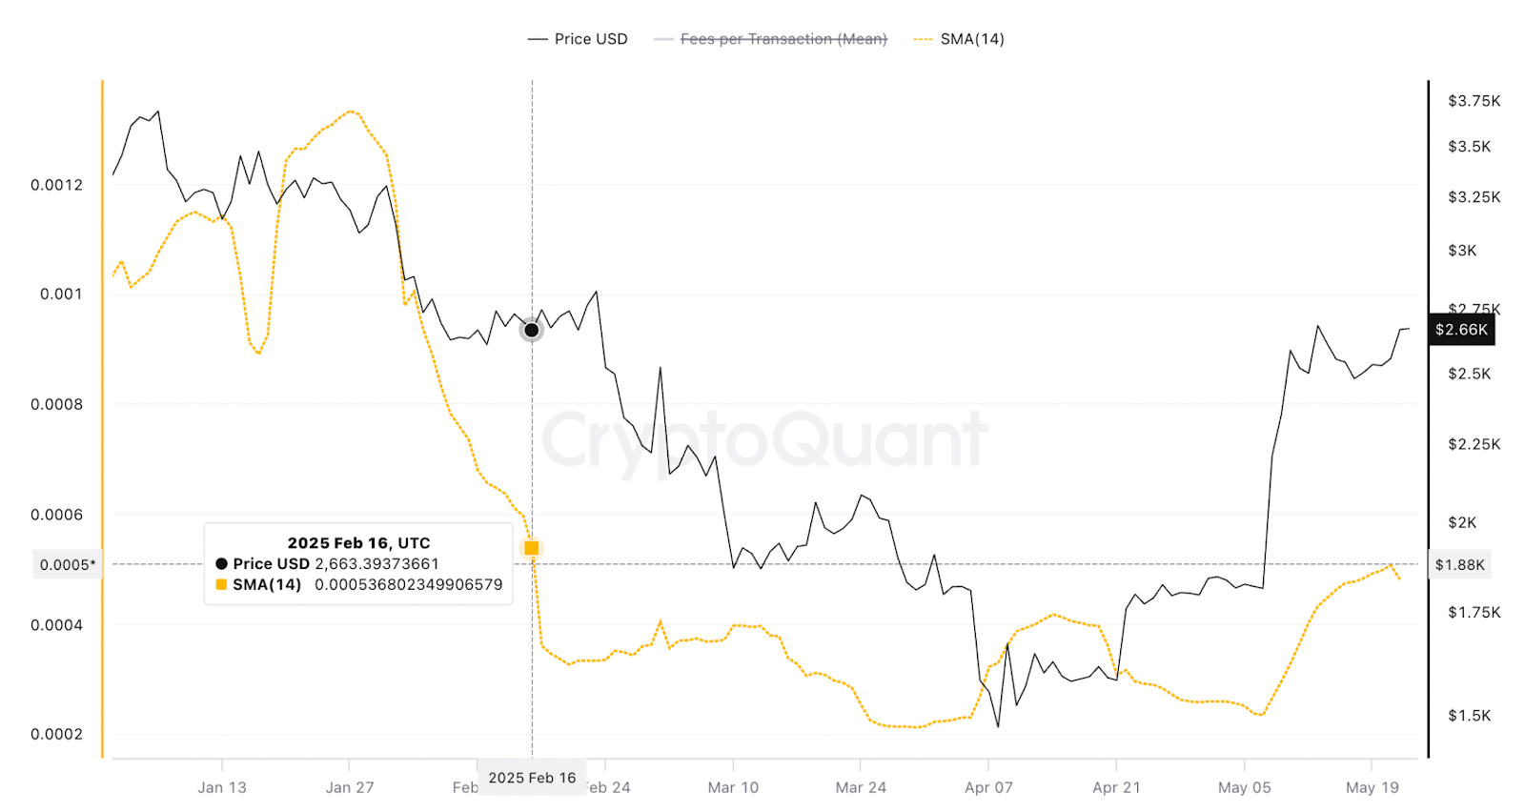Click the 0.0012 left axis label
This screenshot has height=812, width=1525.
pyautogui.click(x=56, y=185)
